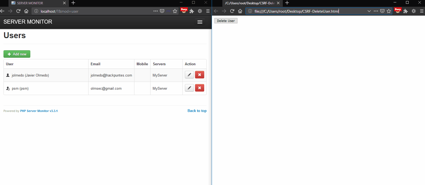This screenshot has height=185, width=425.
Task: Close the CSRF-DeleteUser tab
Action: coord(278,3)
